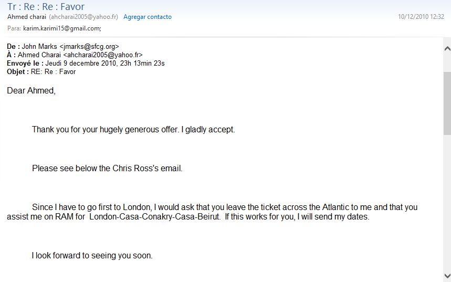The image size is (451, 282).
Task: Click the Para: label
Action: pos(14,28)
